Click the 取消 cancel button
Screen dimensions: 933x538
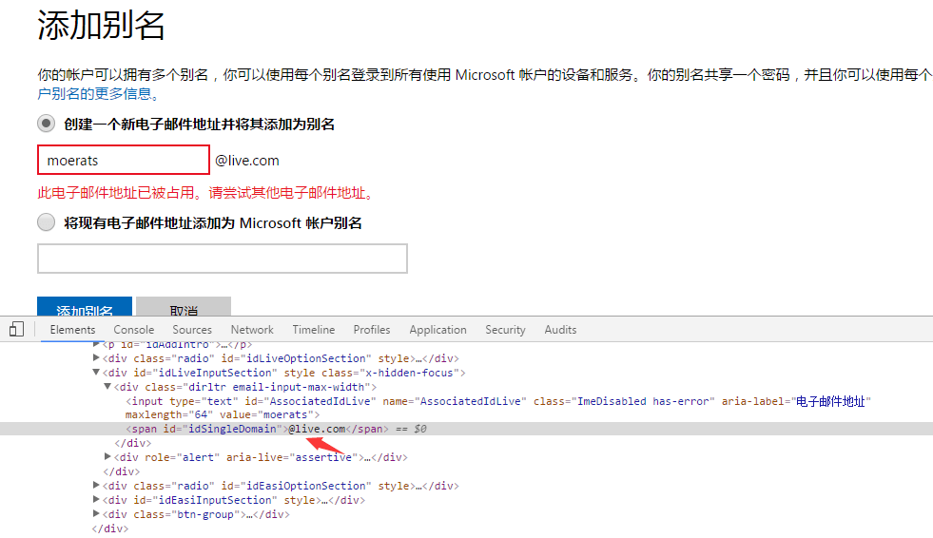[x=184, y=307]
